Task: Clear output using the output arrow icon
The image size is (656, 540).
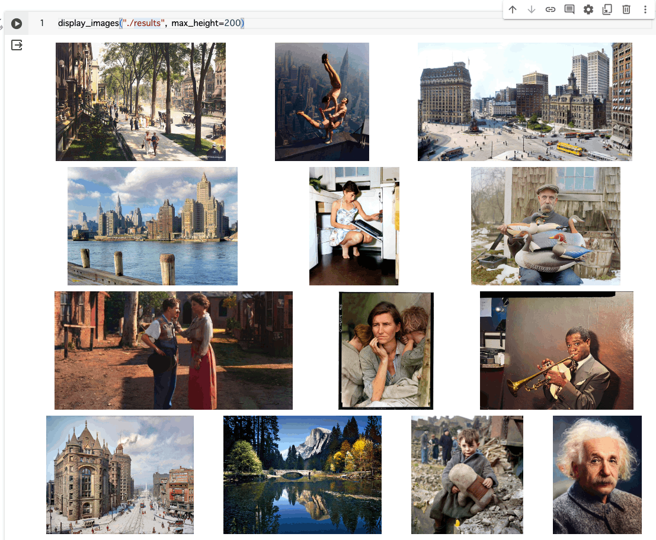Action: point(17,45)
